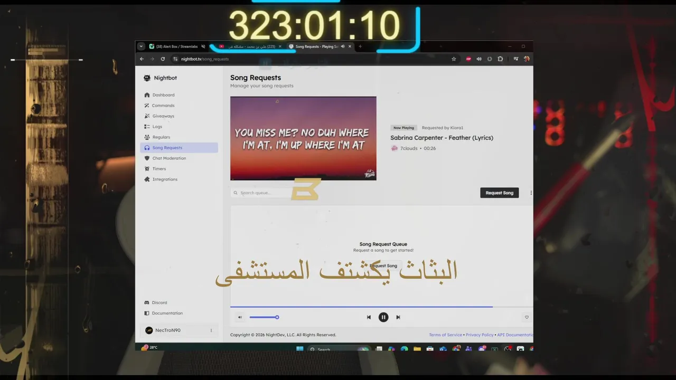
Task: Go back in the browser
Action: pos(142,59)
